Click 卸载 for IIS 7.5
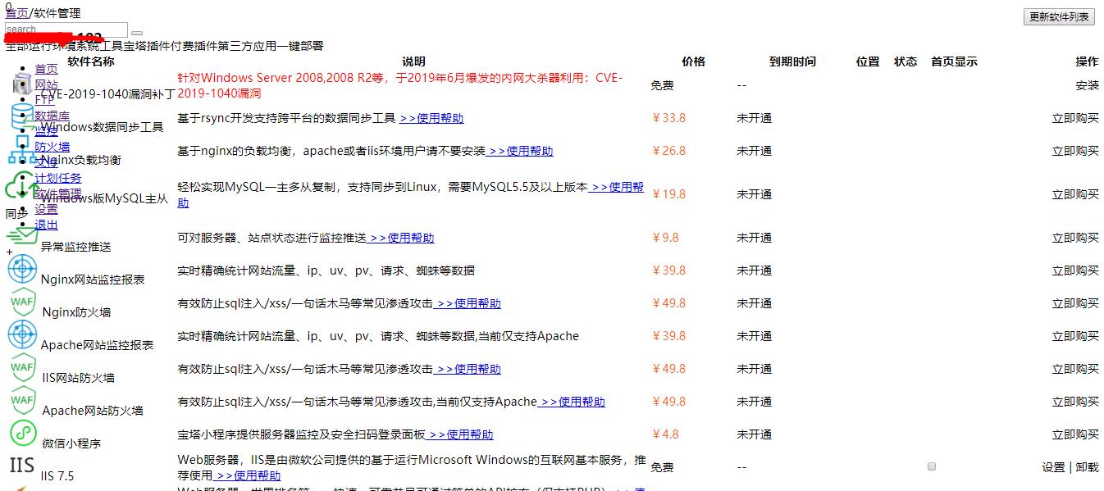Screen dimensions: 1104x491 click(x=1087, y=467)
